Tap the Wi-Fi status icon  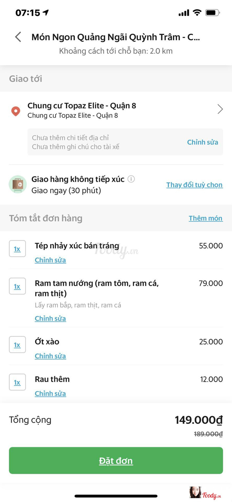click(197, 12)
